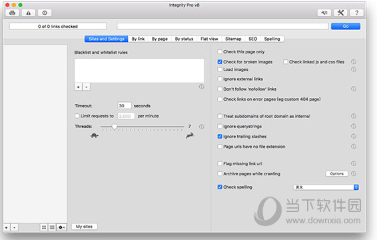377x240 pixels.
Task: Uncheck the Check spelling option
Action: click(x=220, y=187)
